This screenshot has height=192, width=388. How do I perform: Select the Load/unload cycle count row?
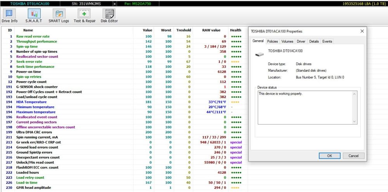tap(125, 97)
